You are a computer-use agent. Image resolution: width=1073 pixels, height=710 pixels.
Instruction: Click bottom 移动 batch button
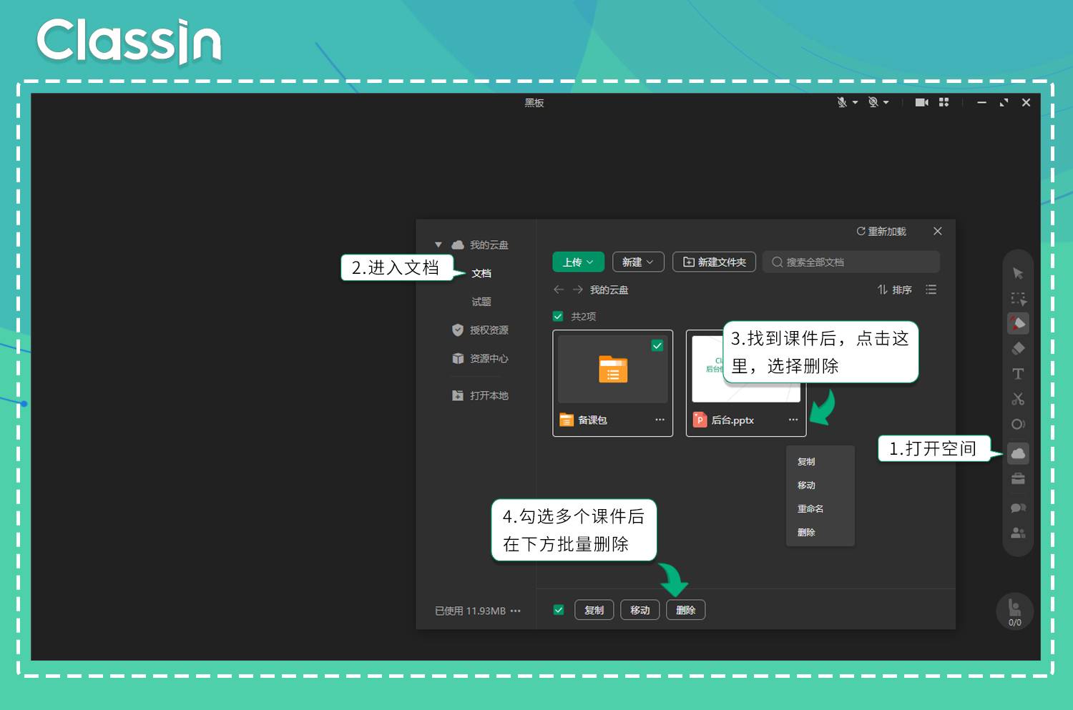[640, 610]
